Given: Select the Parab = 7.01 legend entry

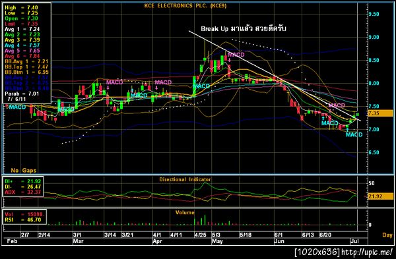Looking at the screenshot, I should click(22, 94).
